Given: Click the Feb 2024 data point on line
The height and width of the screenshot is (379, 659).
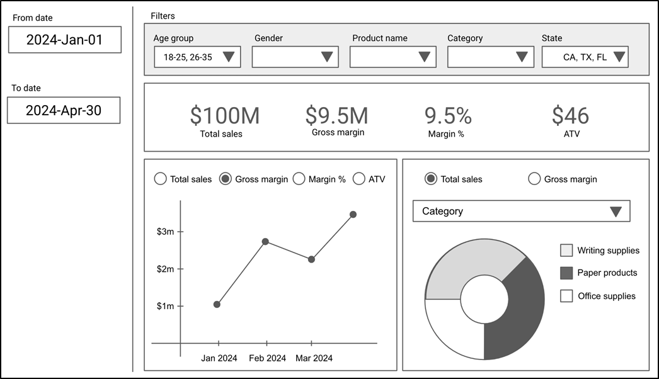Looking at the screenshot, I should click(x=265, y=242).
